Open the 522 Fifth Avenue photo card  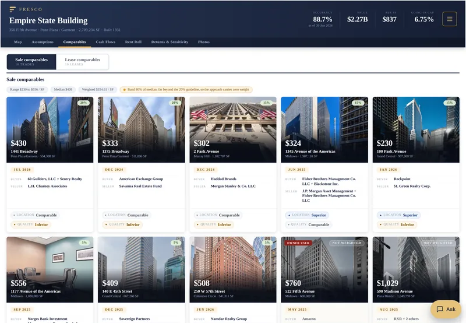[324, 269]
